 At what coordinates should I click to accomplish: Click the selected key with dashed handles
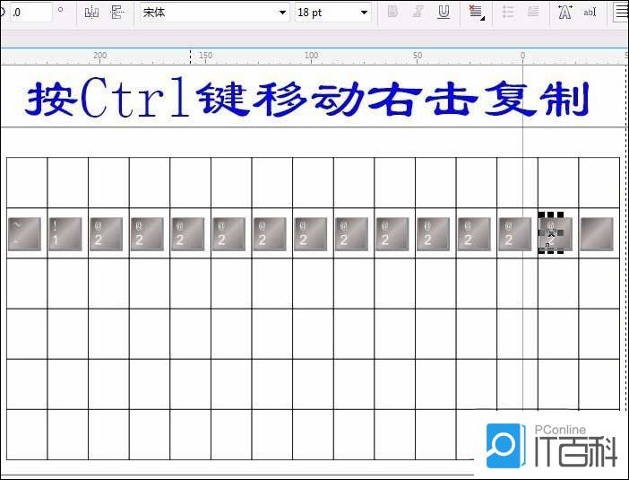pos(552,234)
